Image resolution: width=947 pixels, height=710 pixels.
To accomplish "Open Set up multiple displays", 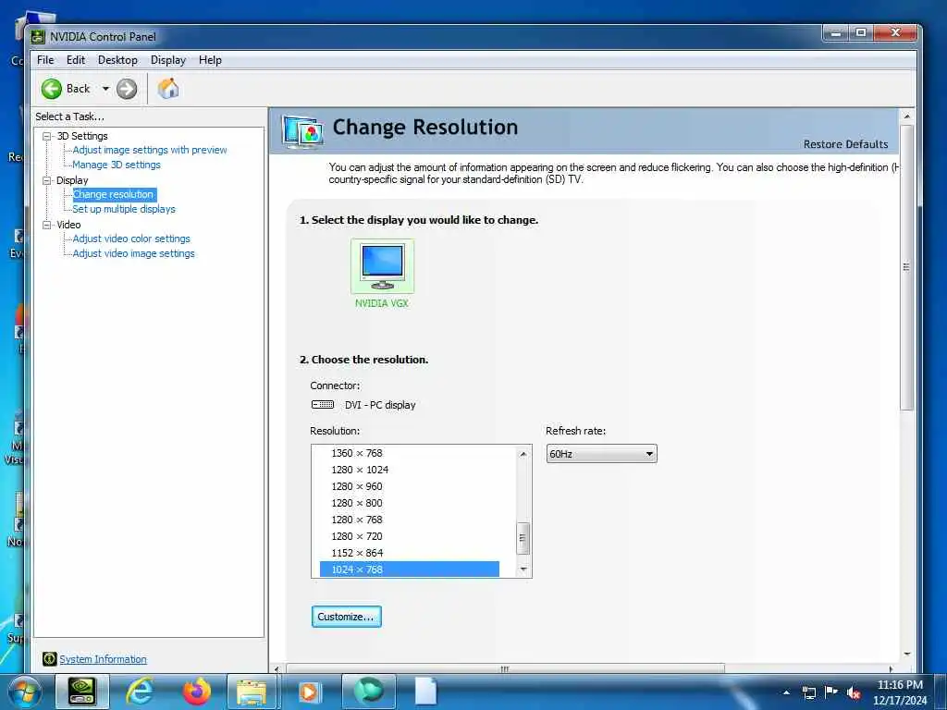I will tap(124, 209).
